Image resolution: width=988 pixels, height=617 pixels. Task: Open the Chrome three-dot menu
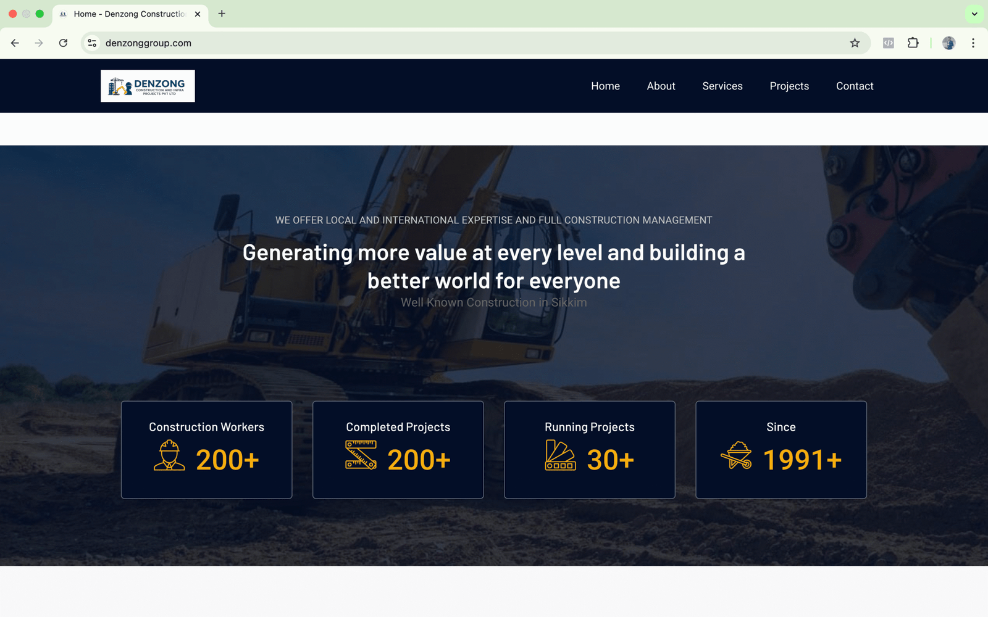point(973,43)
